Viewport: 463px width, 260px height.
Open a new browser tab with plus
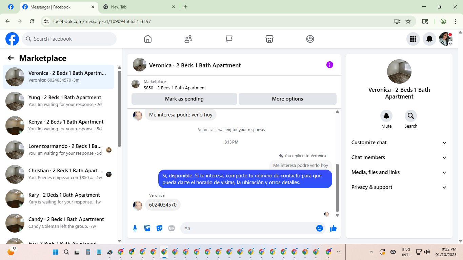pos(186,7)
